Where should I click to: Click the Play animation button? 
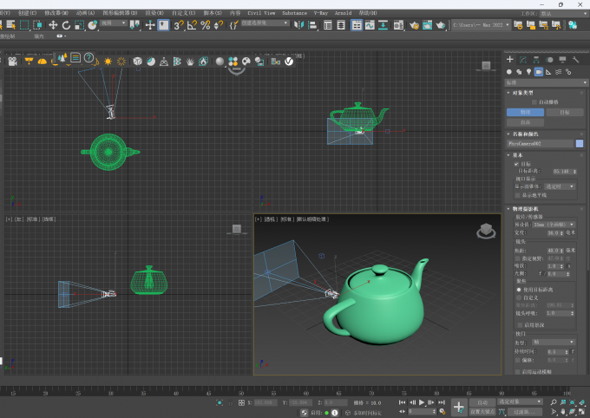[422, 402]
